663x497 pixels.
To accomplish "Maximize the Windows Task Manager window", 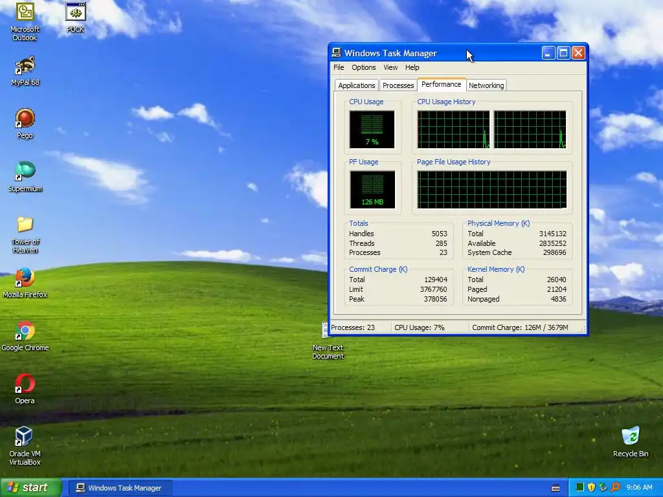I will point(563,53).
